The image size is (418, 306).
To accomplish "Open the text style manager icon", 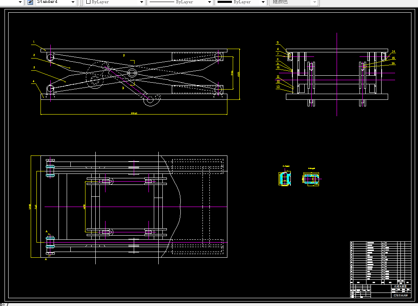I will click(x=30, y=2).
